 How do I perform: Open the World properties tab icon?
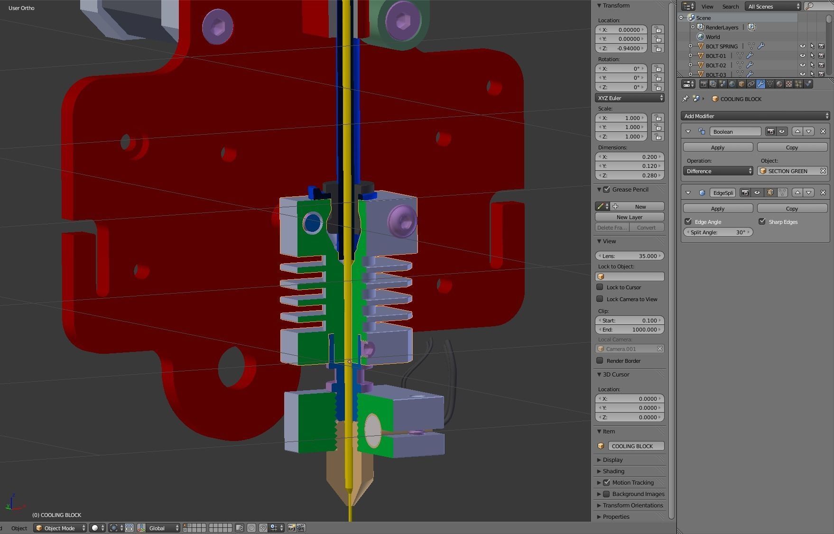point(732,84)
